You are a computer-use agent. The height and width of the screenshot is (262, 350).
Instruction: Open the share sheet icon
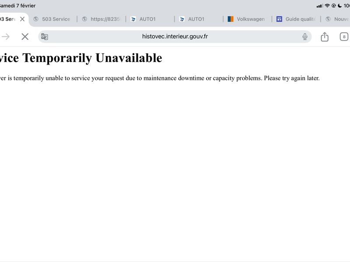click(x=325, y=37)
